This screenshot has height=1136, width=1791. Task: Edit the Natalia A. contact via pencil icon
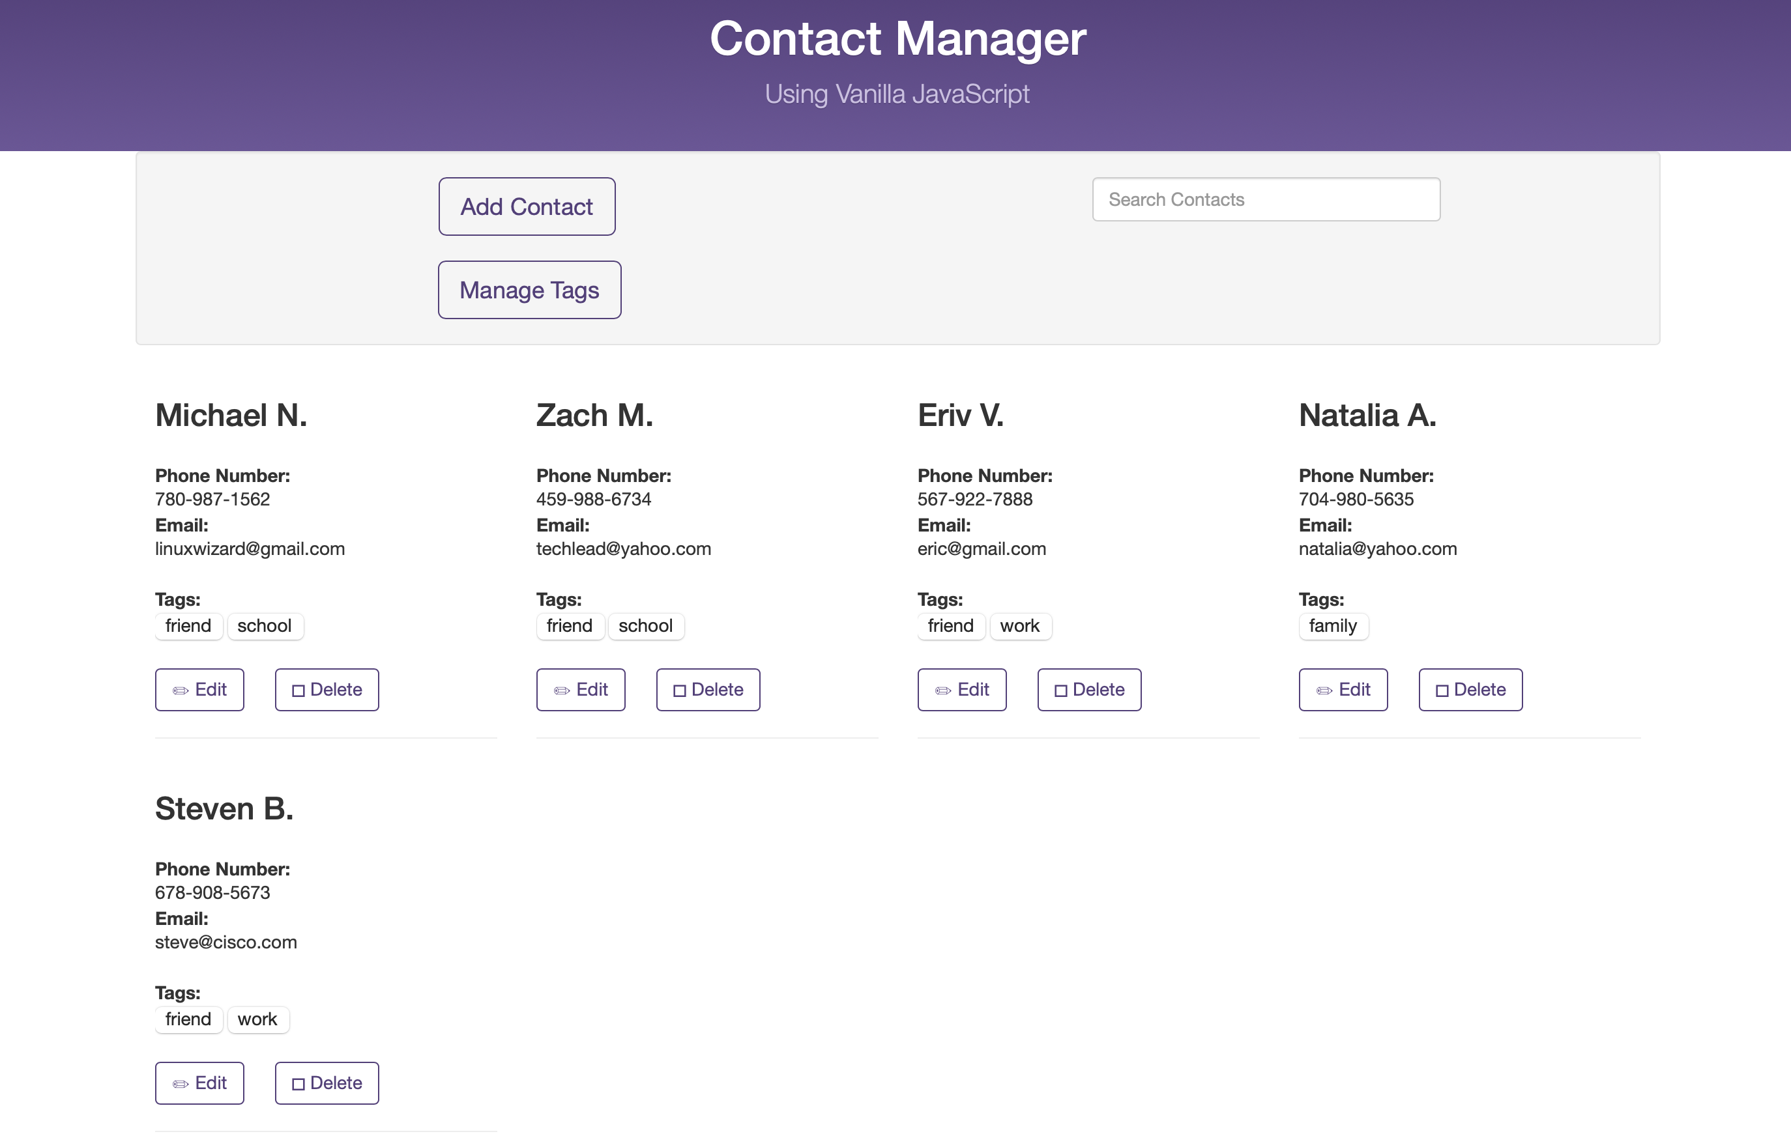[1324, 690]
